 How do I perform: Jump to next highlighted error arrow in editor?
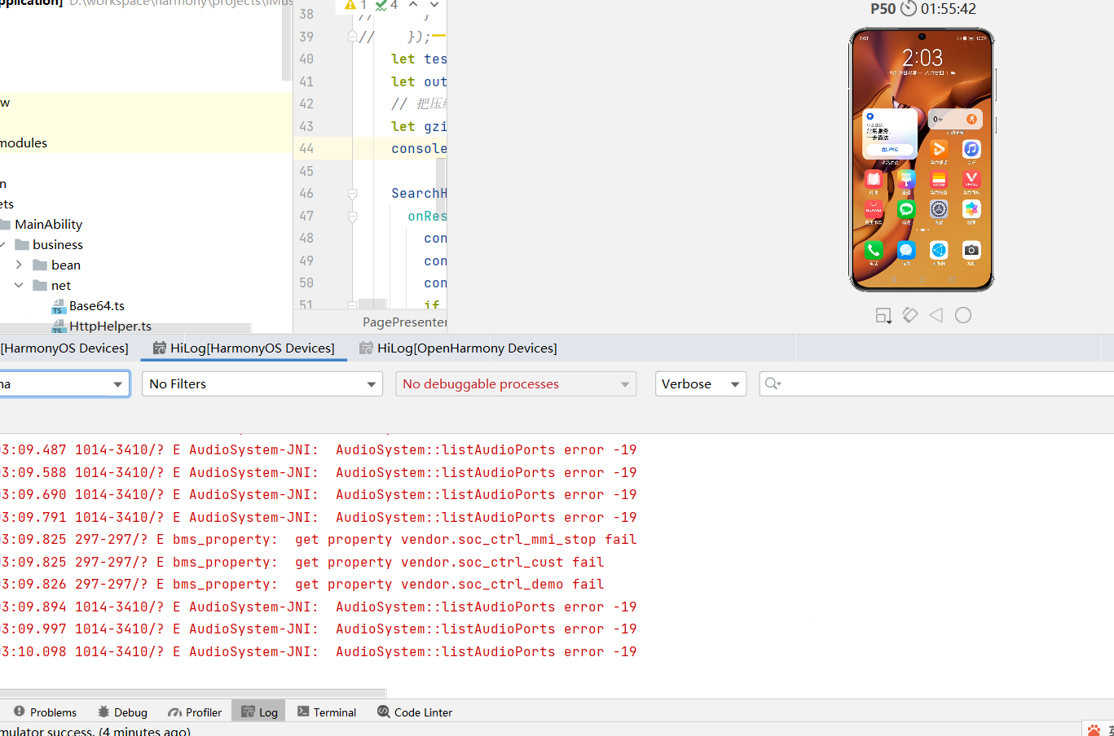click(x=434, y=5)
